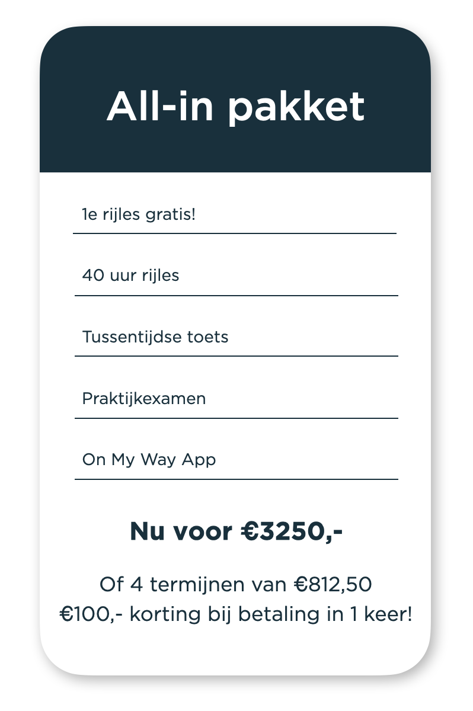
Task: Click the "On My Way App" item
Action: 149,460
